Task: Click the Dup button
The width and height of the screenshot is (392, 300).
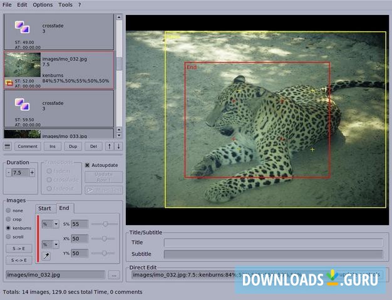Action: (73, 146)
